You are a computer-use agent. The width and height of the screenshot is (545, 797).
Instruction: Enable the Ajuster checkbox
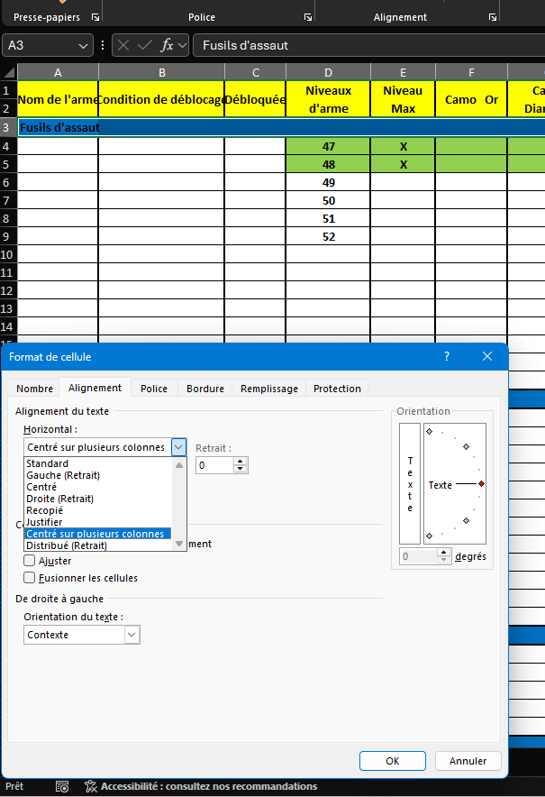pos(31,561)
